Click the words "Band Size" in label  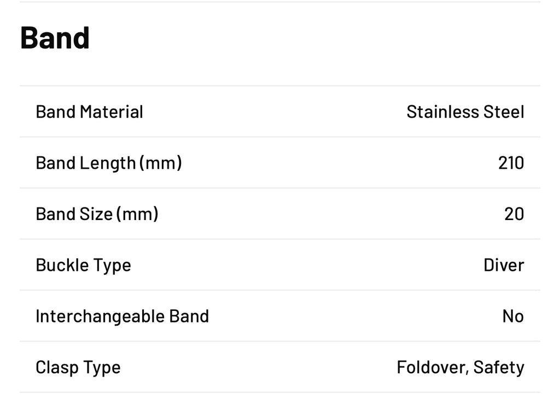(x=74, y=213)
